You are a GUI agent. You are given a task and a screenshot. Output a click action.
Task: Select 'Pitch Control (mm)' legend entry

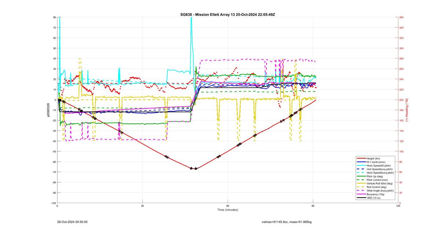[377, 180]
